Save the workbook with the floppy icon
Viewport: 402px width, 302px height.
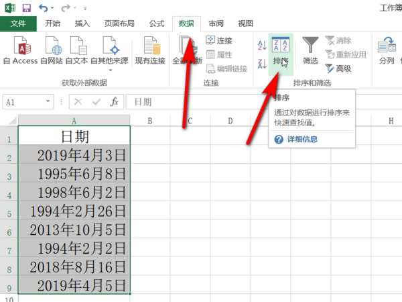[27, 8]
